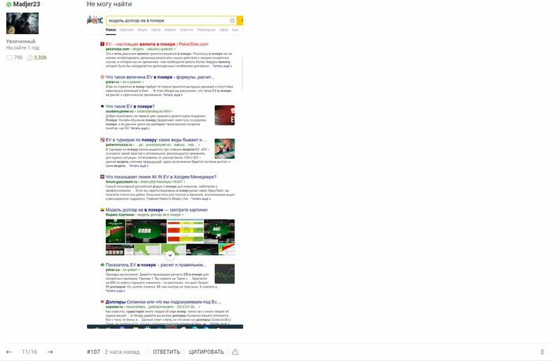
Task: Click pekarstas.com red favicon icon
Action: tap(102, 44)
